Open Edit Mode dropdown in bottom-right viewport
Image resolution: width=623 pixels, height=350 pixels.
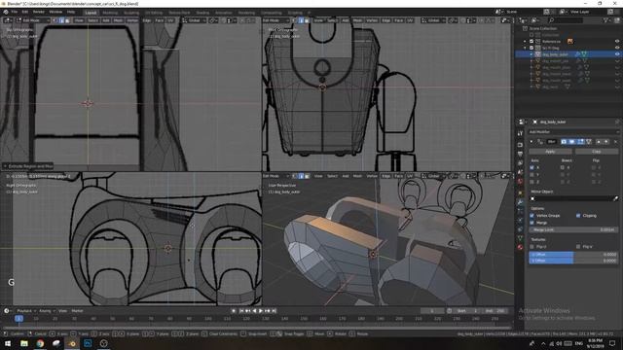click(275, 176)
